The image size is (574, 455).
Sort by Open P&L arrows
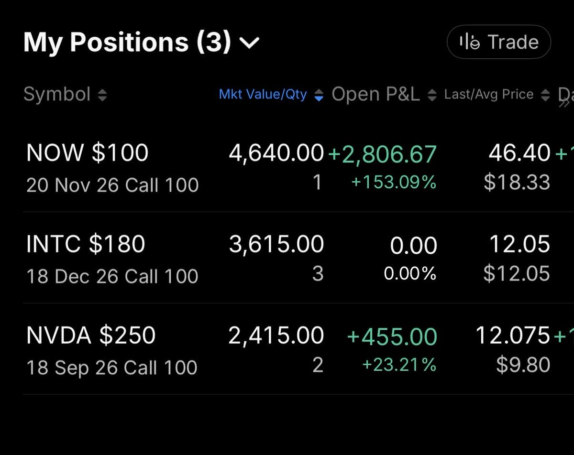pos(432,95)
